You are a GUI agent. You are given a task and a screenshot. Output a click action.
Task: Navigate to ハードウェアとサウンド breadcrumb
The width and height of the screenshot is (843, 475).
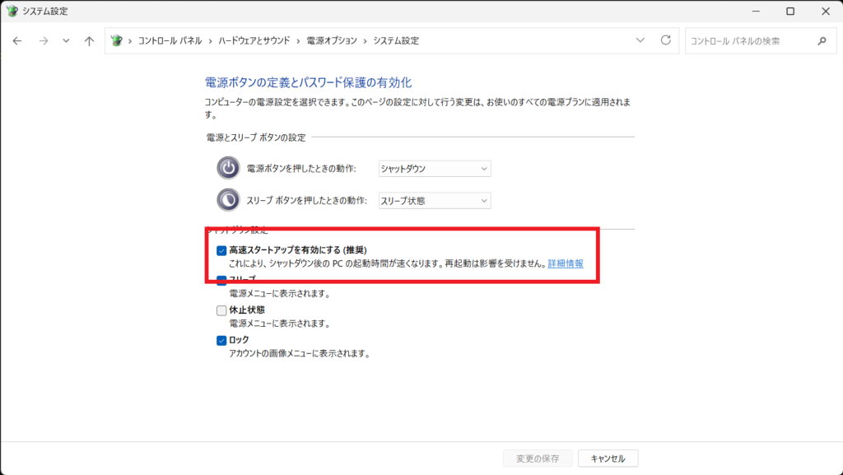pyautogui.click(x=254, y=41)
